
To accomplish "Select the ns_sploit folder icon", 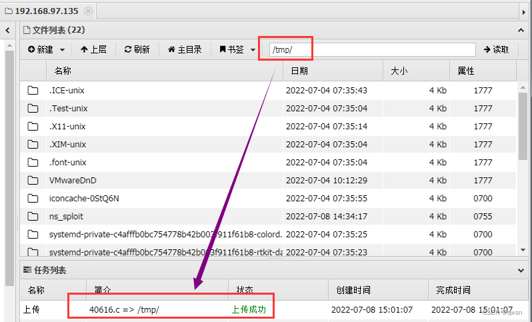I will pyautogui.click(x=33, y=216).
